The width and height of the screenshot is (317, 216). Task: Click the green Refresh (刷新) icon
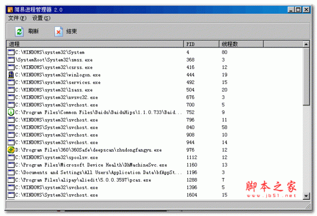pos(19,32)
